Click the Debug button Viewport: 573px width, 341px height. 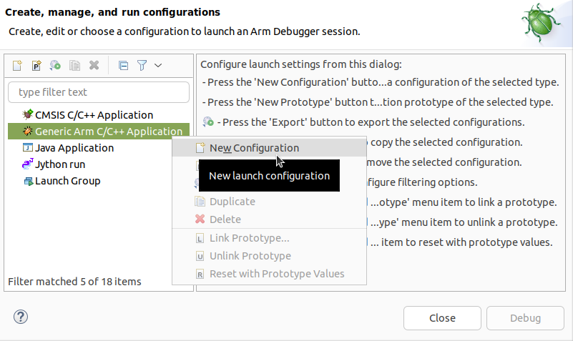525,318
